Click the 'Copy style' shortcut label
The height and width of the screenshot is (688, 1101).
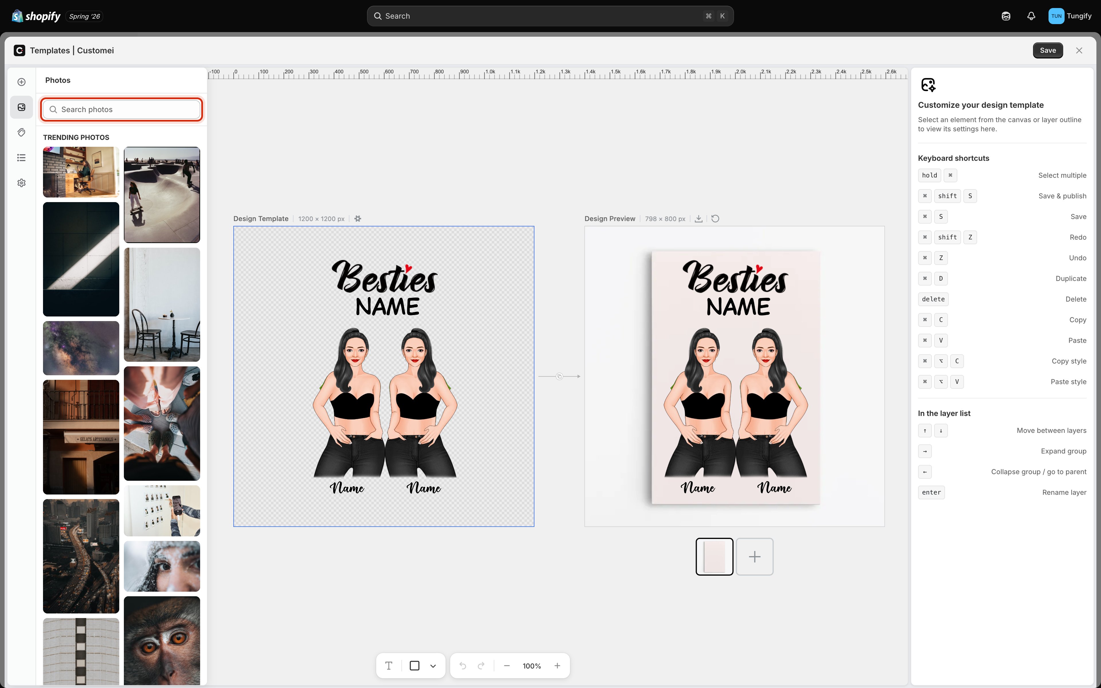(1069, 361)
